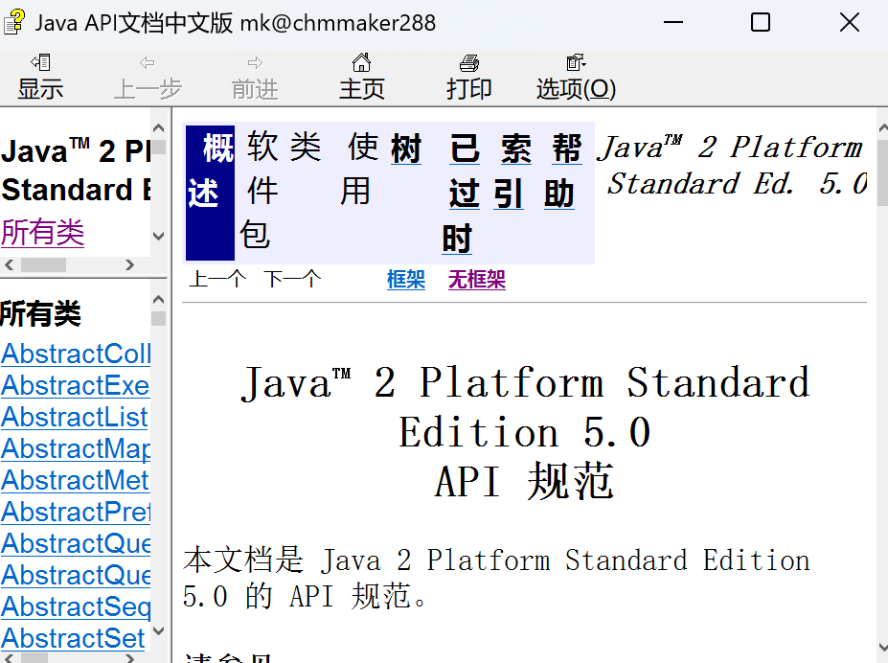This screenshot has width=888, height=663.
Task: Click the 显示 (Show) toolbar icon
Action: pos(40,62)
